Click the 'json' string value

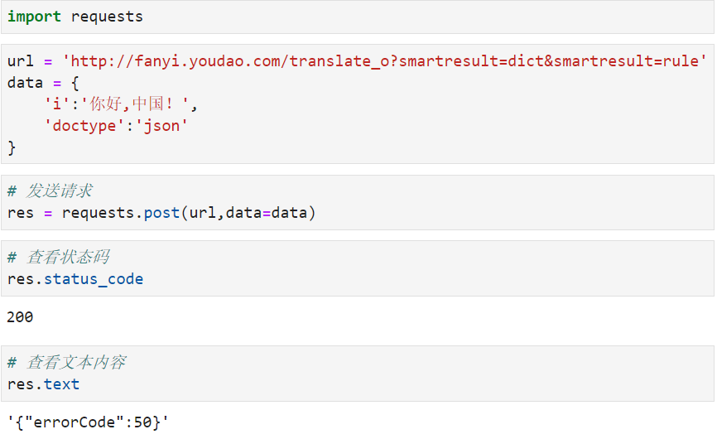pos(162,126)
